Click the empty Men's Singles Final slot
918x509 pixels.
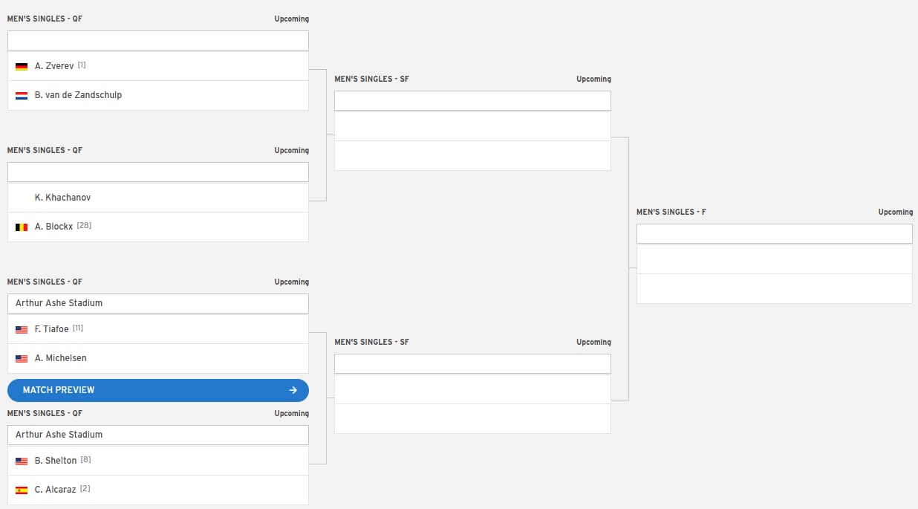pyautogui.click(x=775, y=273)
